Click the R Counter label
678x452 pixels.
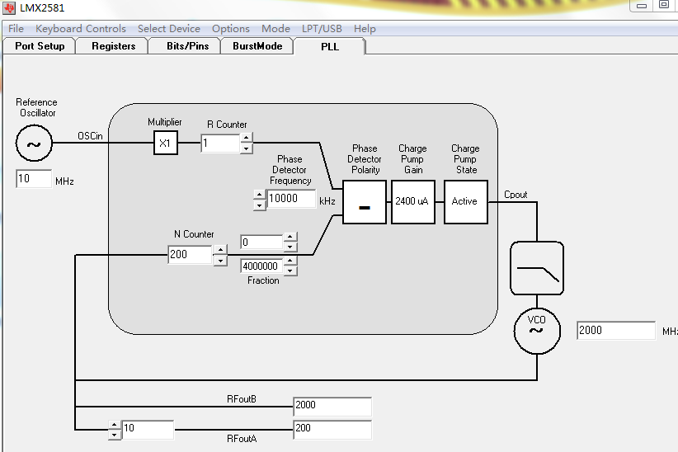227,125
